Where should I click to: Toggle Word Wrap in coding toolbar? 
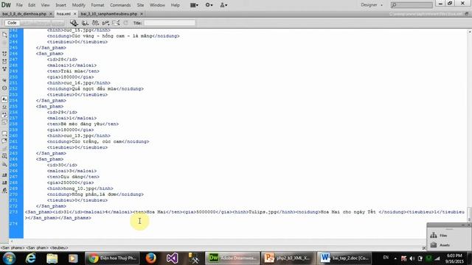pyautogui.click(x=4, y=115)
